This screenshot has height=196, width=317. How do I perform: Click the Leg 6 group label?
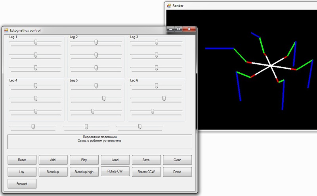click(134, 80)
